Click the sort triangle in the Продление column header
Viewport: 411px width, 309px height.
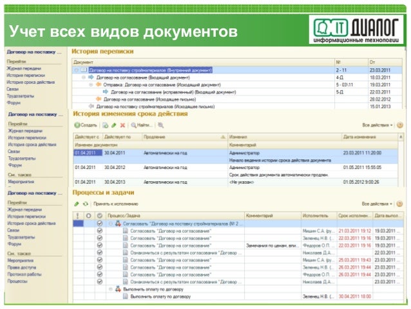pyautogui.click(x=223, y=137)
